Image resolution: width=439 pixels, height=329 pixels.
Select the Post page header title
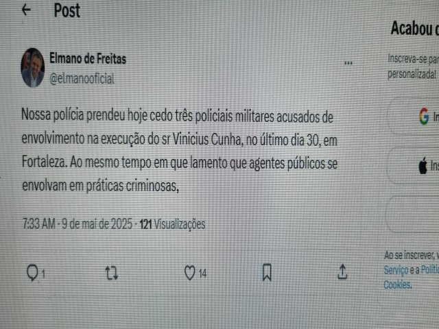(x=67, y=11)
